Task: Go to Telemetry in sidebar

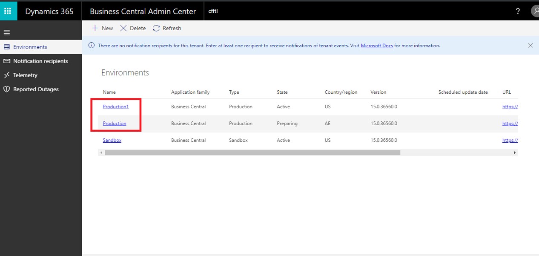Action: point(25,75)
